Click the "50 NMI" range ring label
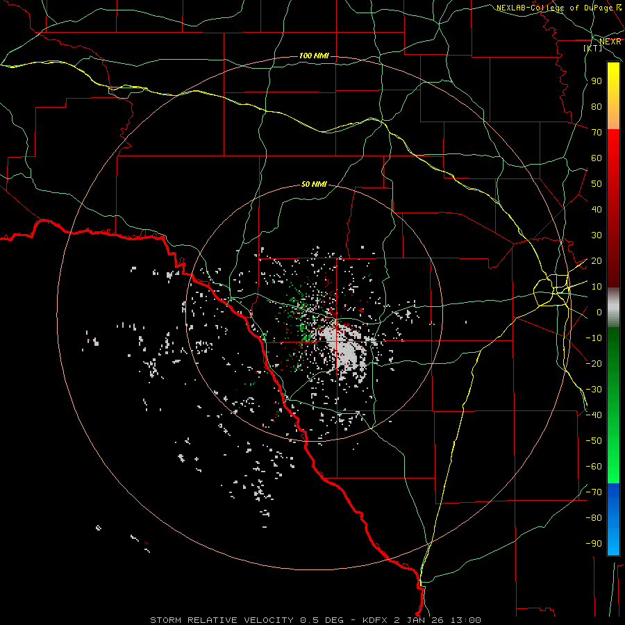 tap(314, 184)
